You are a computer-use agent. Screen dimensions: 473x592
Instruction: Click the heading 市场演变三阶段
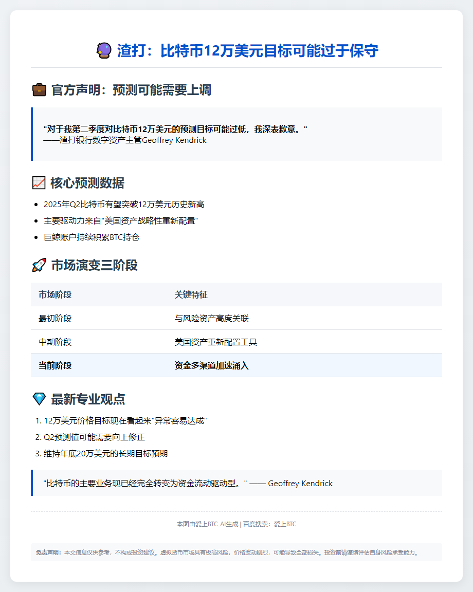coord(95,265)
